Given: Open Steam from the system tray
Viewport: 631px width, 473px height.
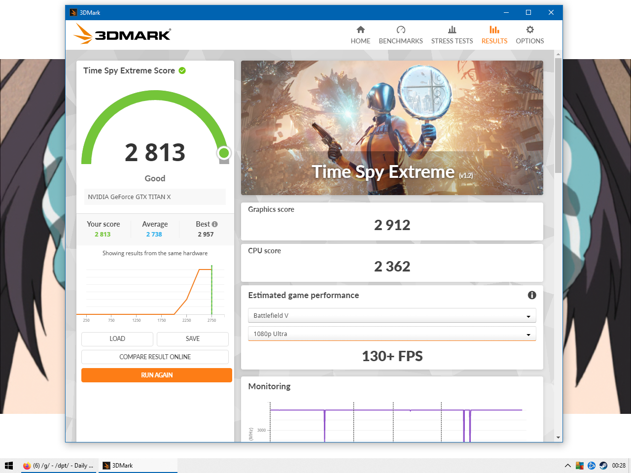Looking at the screenshot, I should [603, 466].
